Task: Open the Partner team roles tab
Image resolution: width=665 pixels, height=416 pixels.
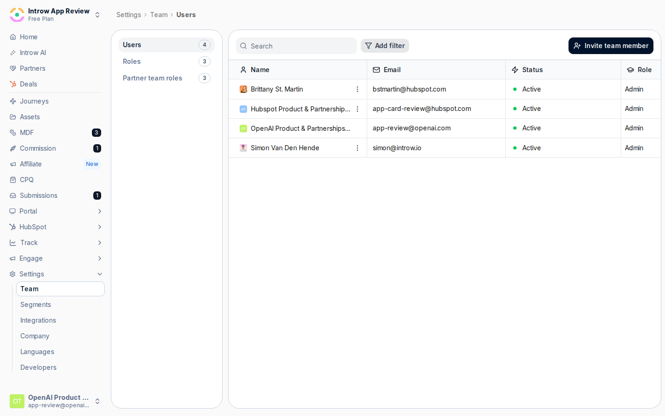Action: coord(167,78)
